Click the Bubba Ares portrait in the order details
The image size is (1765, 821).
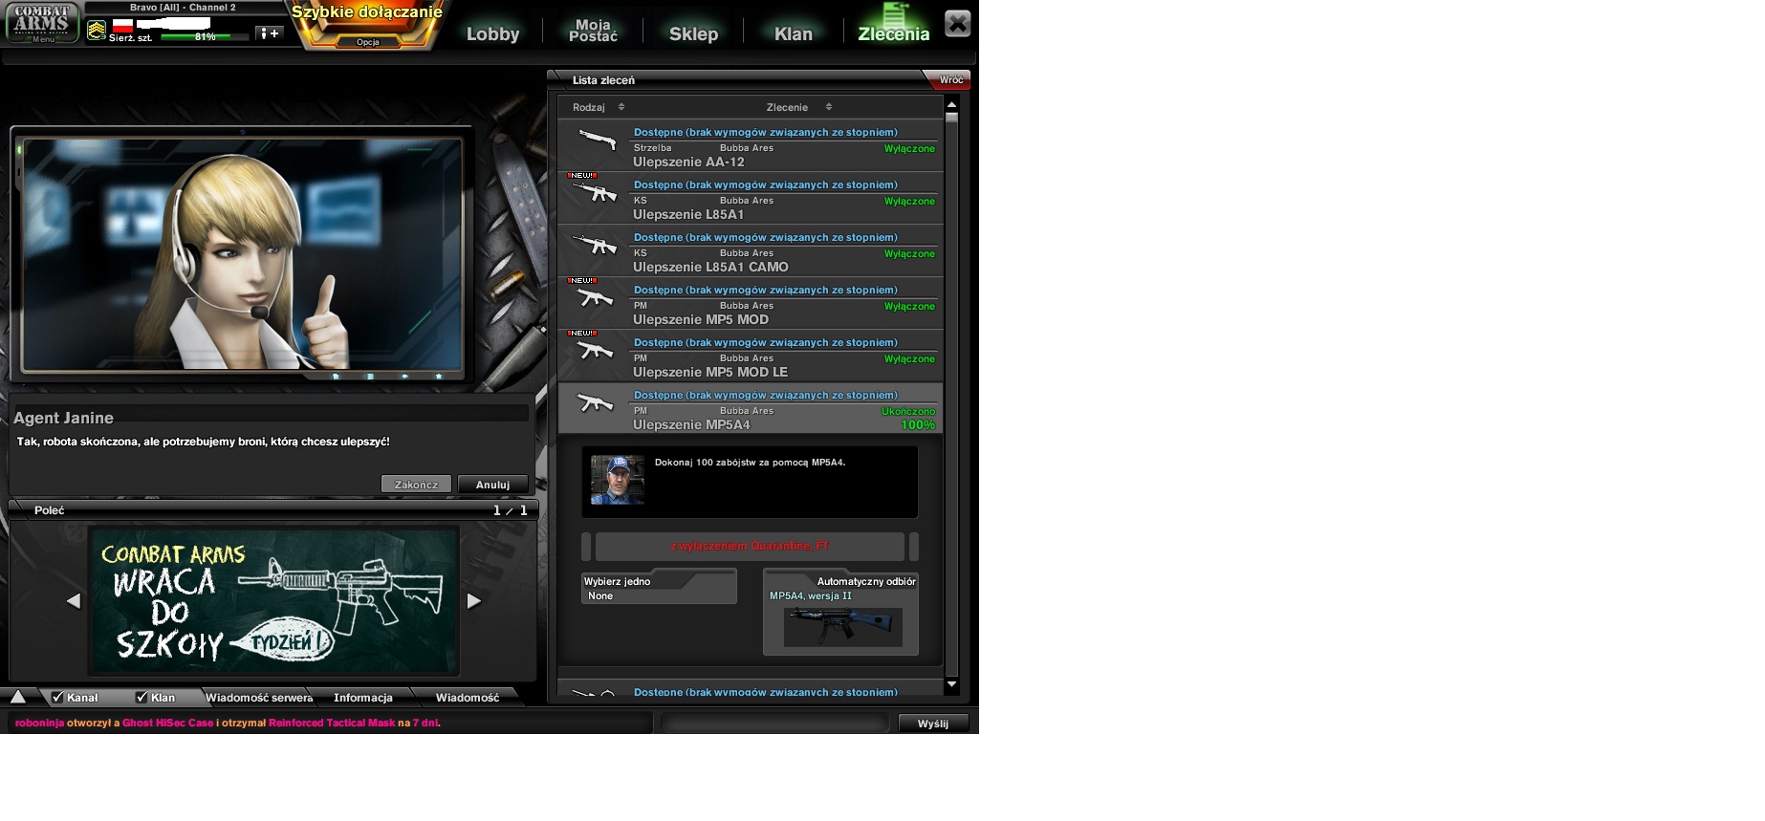click(618, 480)
